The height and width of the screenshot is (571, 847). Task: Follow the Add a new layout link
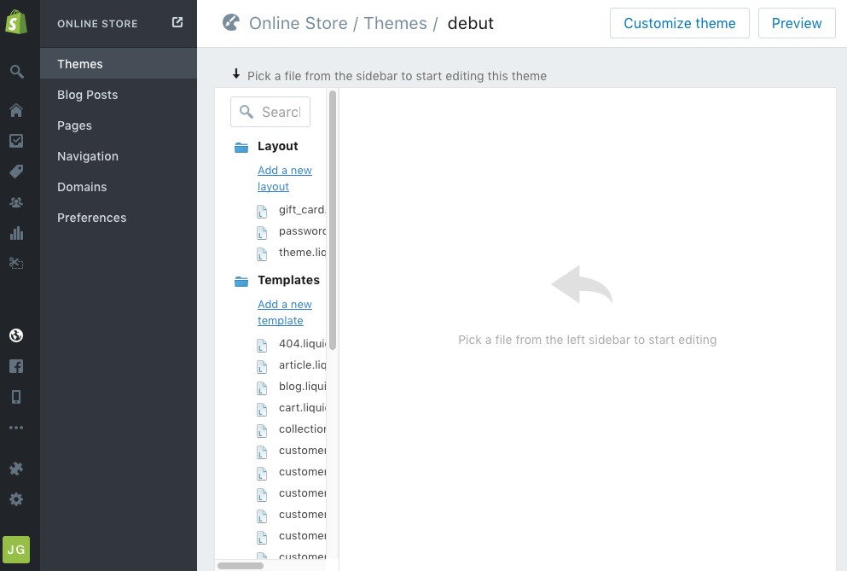(x=284, y=178)
